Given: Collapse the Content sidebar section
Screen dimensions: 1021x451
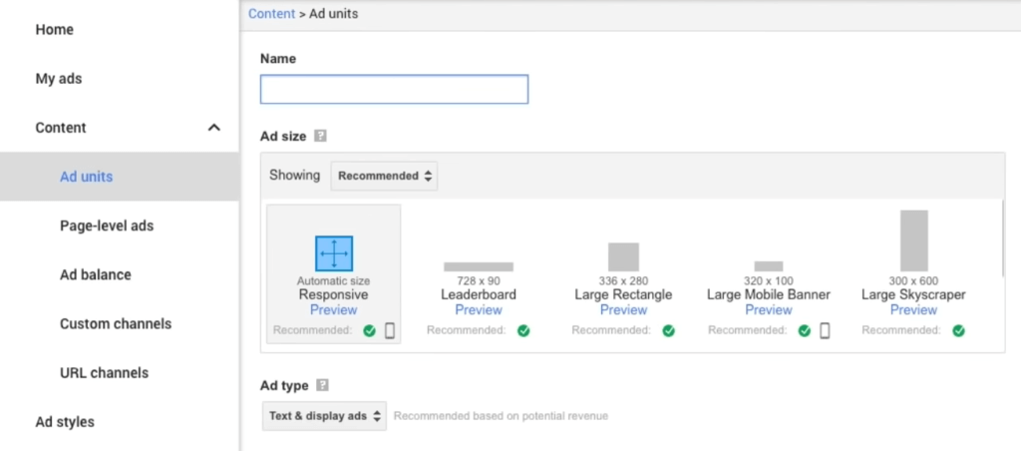Looking at the screenshot, I should coord(213,128).
